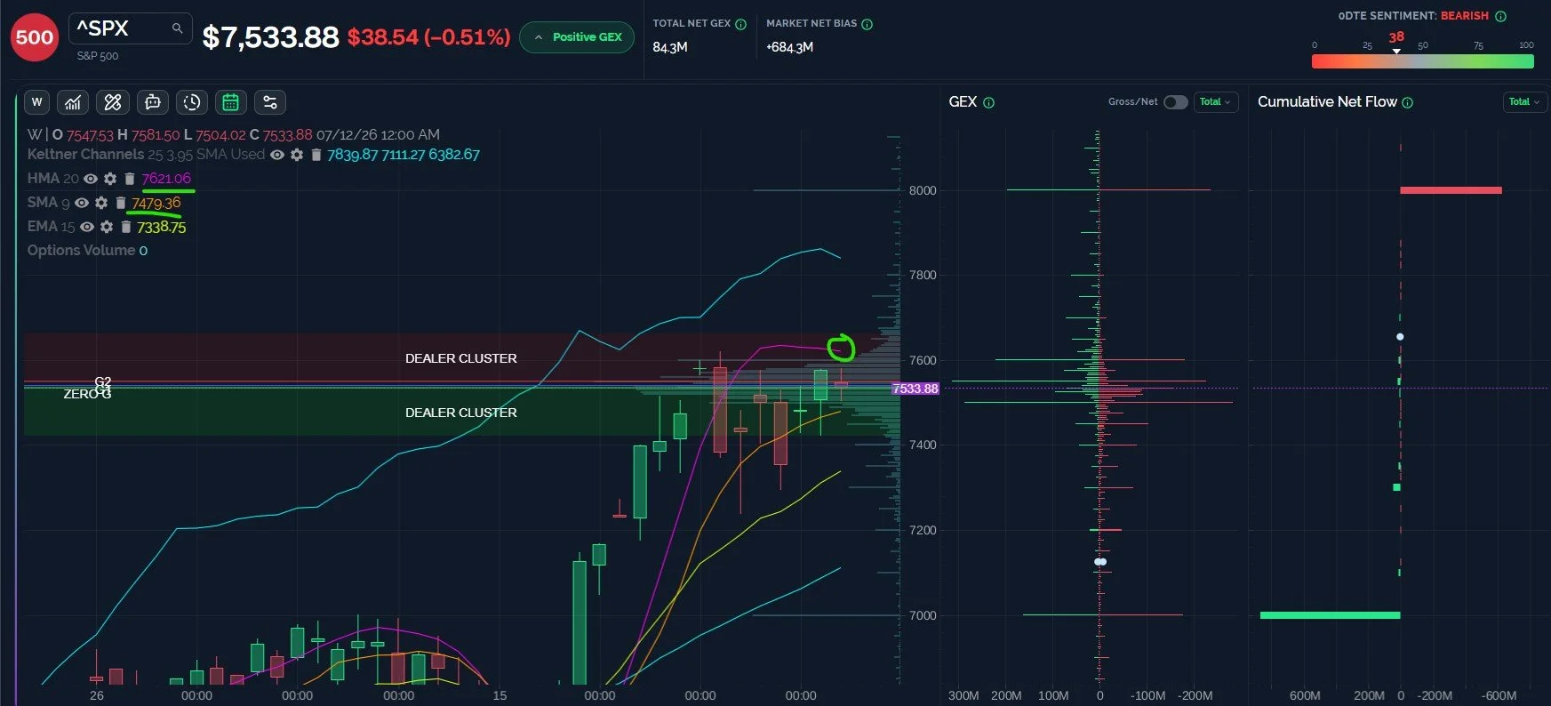
Task: Hide the Keltner Channels indicator
Action: pyautogui.click(x=277, y=155)
